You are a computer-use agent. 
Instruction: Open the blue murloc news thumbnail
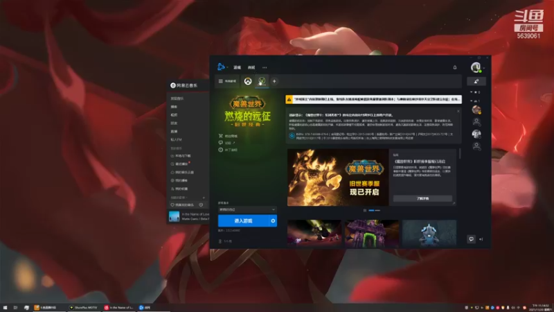click(429, 232)
